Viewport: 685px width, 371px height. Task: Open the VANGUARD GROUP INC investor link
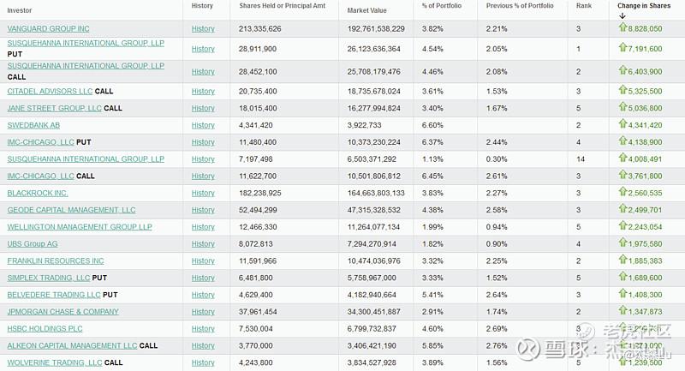[48, 29]
